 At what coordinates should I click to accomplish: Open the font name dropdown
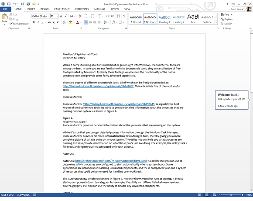point(49,16)
